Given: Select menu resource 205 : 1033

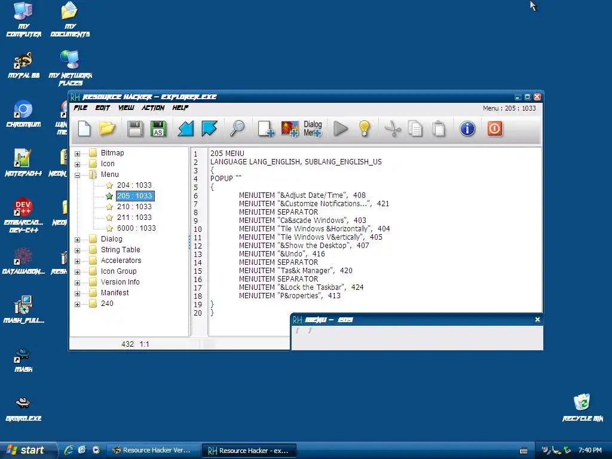Looking at the screenshot, I should 134,196.
